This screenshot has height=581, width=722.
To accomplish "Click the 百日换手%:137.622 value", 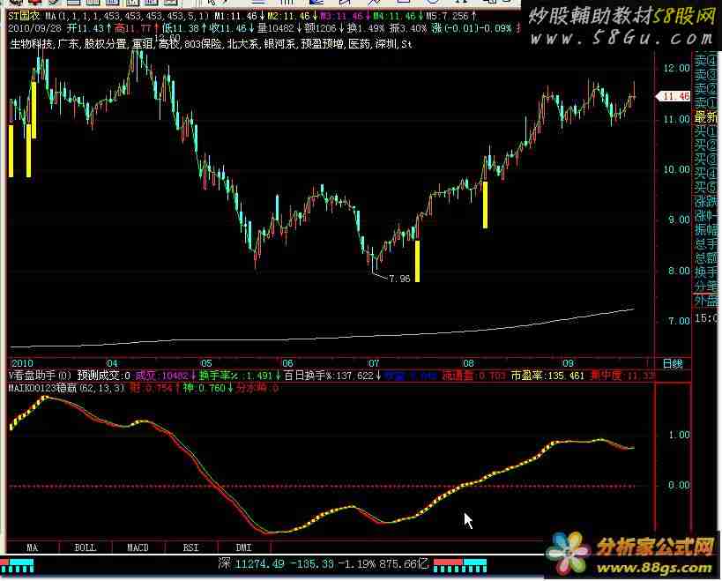I will (329, 376).
